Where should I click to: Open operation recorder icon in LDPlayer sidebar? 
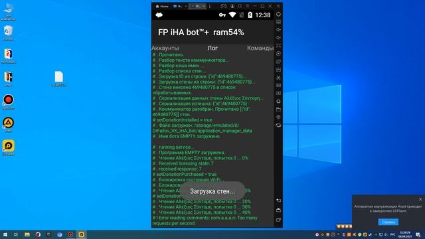click(x=278, y=54)
